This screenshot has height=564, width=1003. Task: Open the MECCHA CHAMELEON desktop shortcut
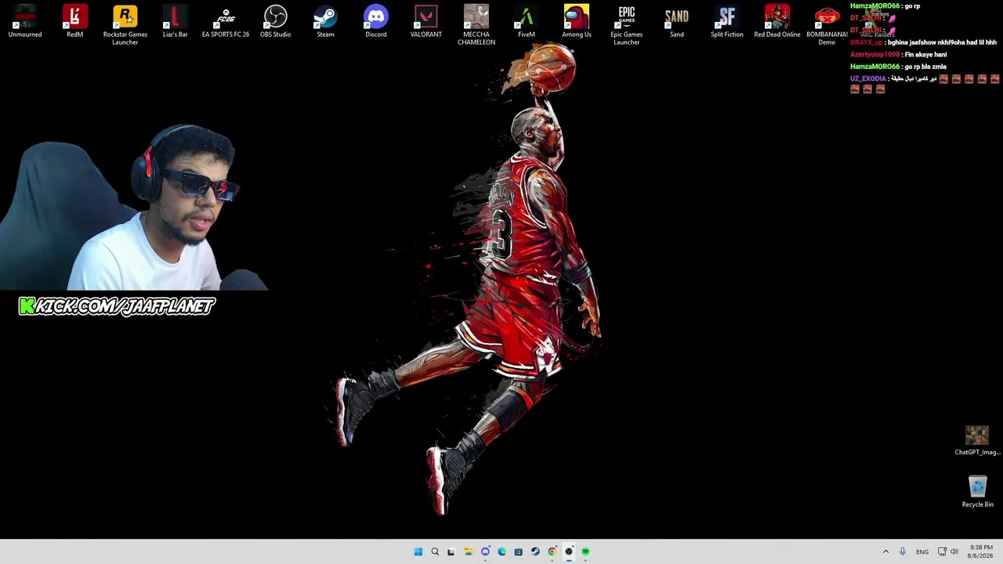pyautogui.click(x=476, y=25)
